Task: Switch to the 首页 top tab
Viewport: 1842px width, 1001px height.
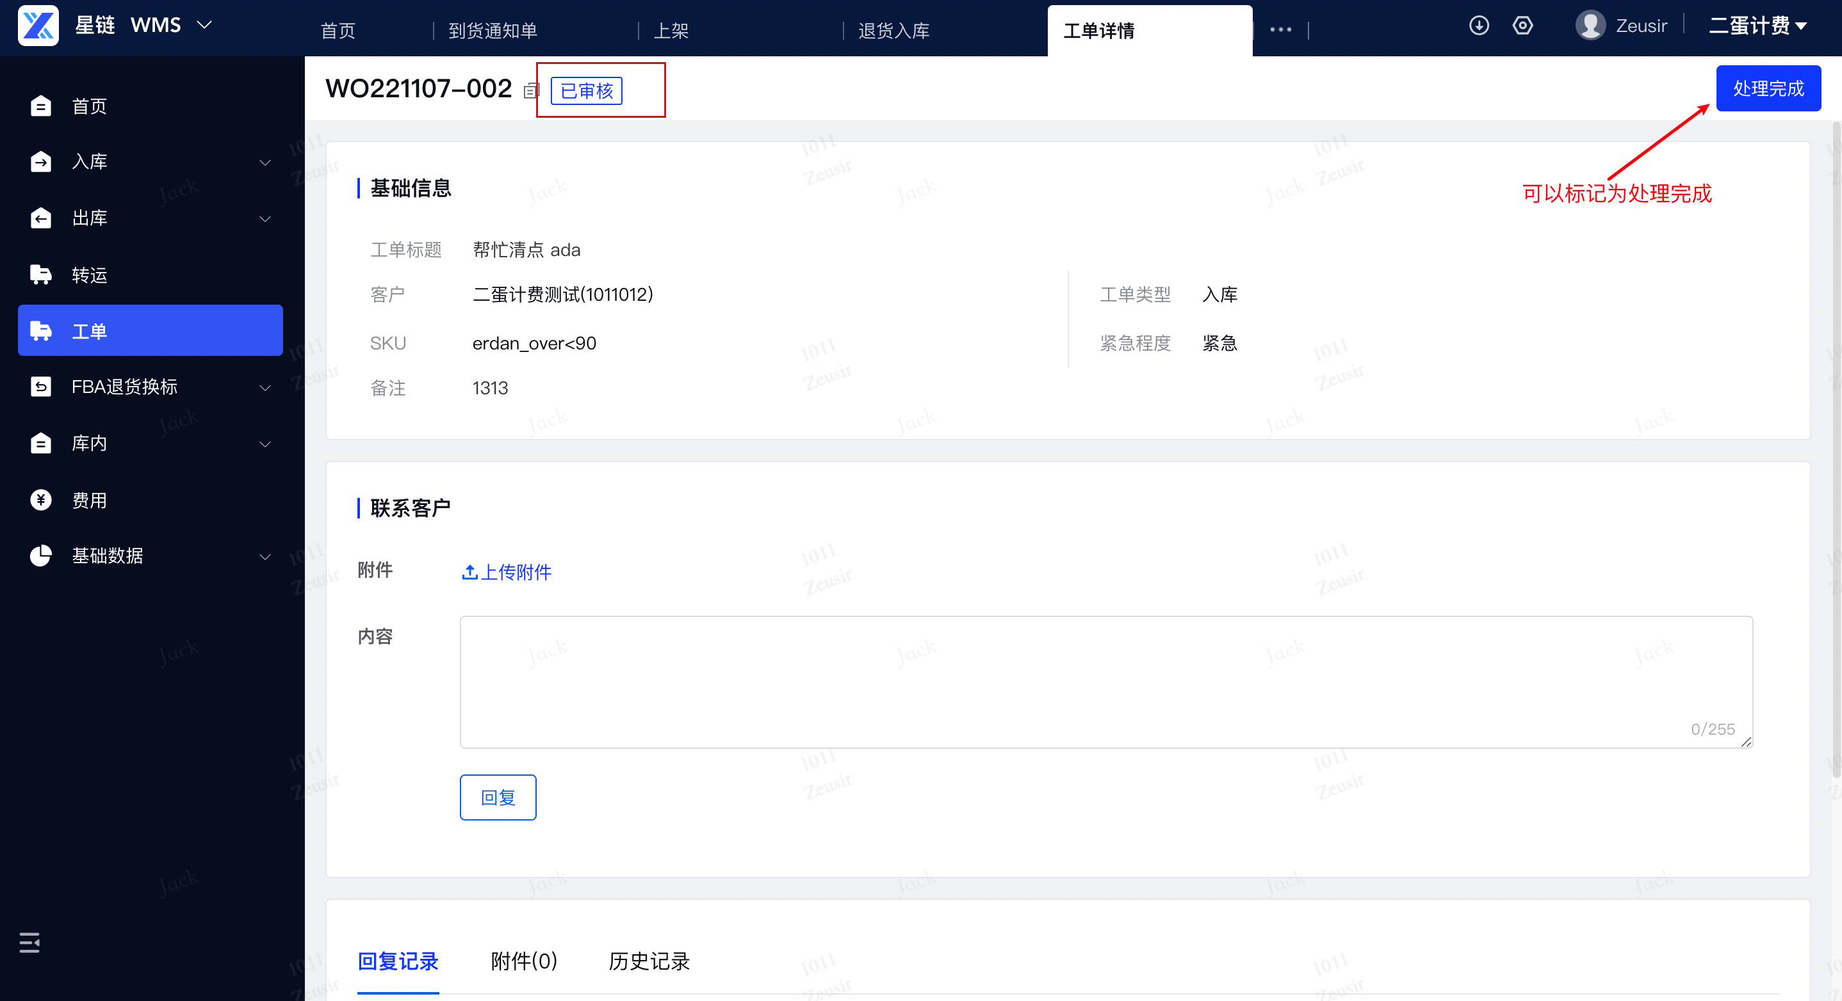Action: coord(338,31)
